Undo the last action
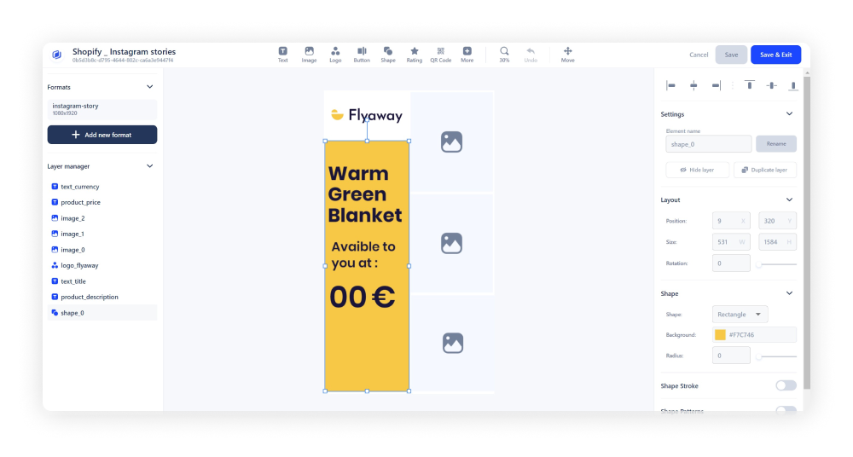Viewport: 853px width, 457px height. click(531, 55)
